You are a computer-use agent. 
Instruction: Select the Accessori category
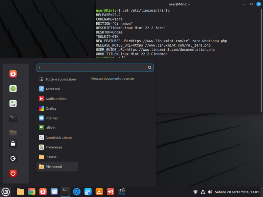coord(53,89)
